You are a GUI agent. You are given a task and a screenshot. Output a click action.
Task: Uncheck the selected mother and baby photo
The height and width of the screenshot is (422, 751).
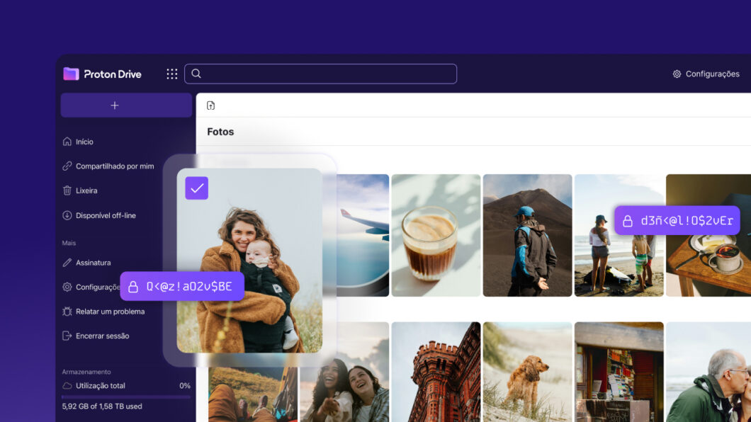197,188
